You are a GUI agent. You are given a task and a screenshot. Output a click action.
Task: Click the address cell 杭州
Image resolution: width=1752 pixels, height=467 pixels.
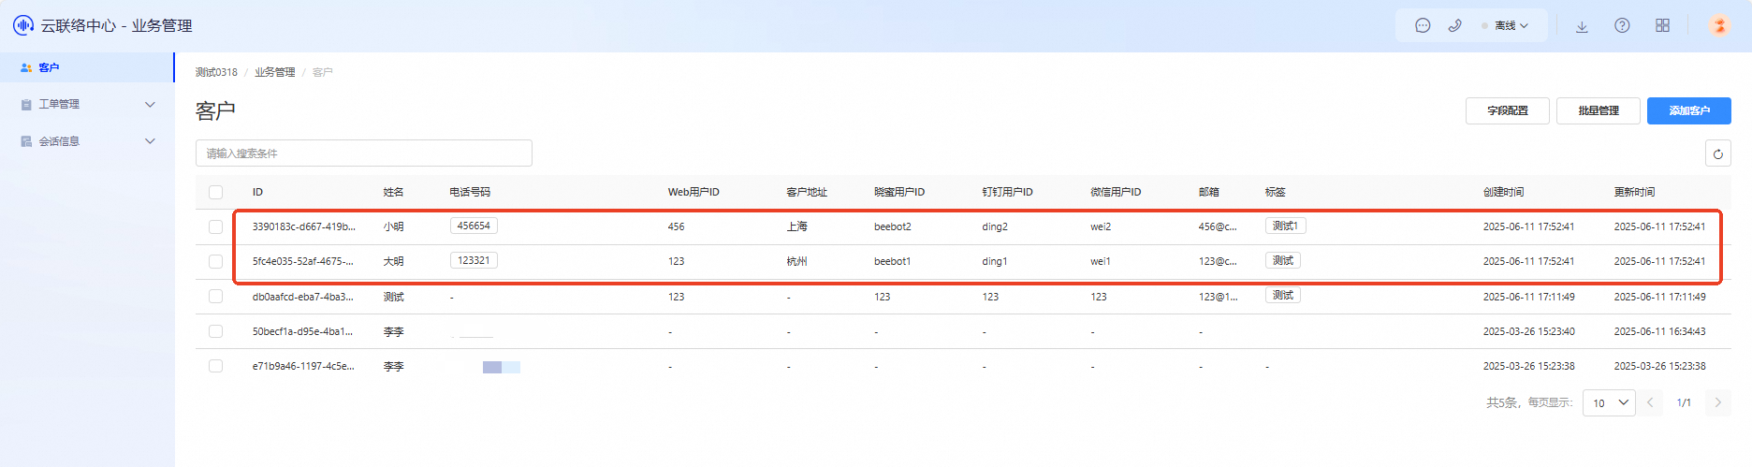pyautogui.click(x=796, y=261)
